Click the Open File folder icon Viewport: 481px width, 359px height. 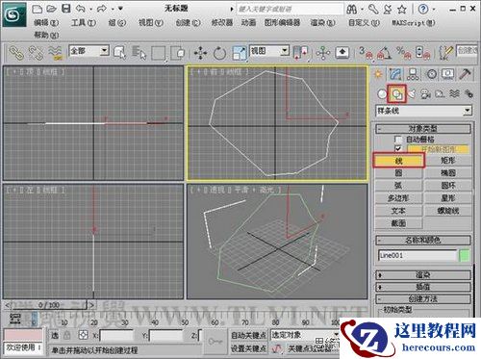(51, 9)
